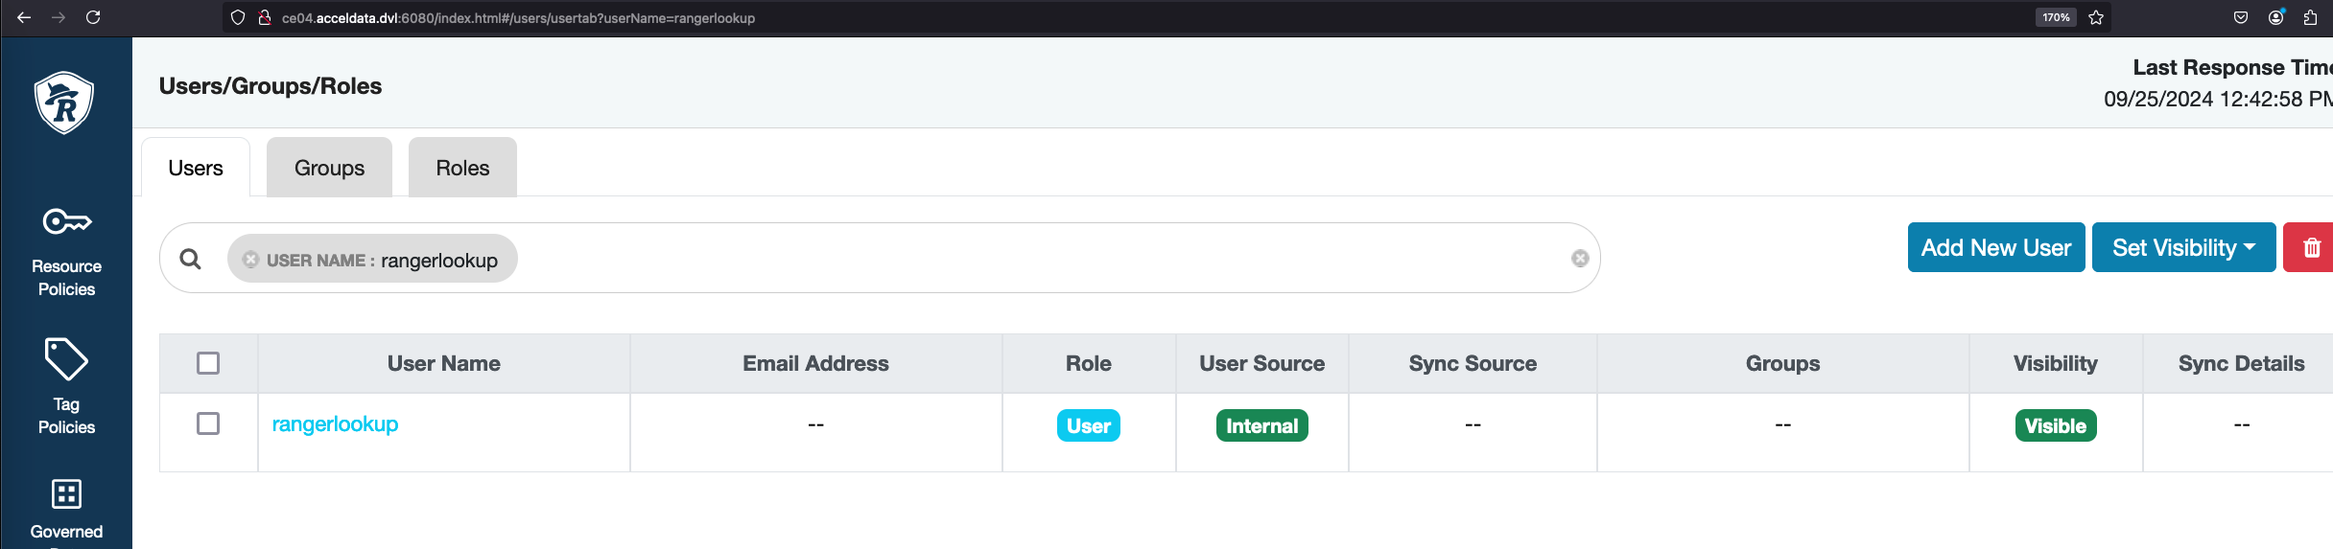Open Governed section grid icon

[66, 494]
